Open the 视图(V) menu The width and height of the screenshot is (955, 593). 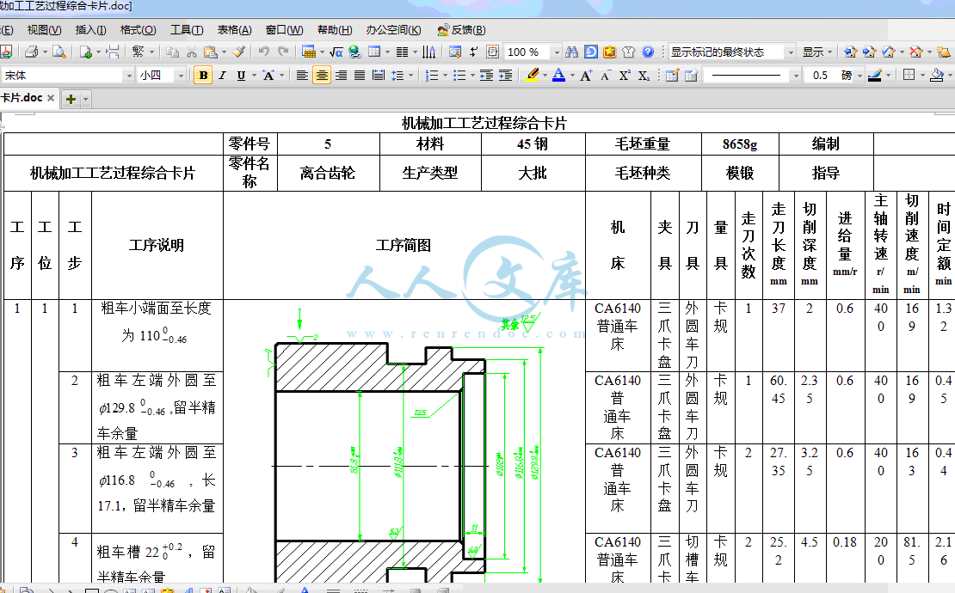pos(45,30)
